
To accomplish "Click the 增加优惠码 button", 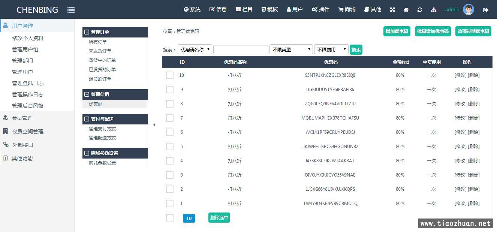I will (x=397, y=31).
